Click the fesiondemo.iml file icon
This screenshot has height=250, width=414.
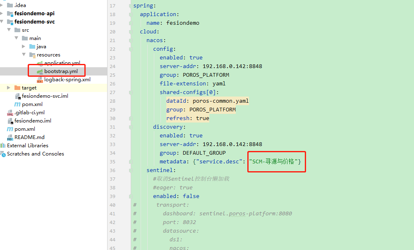(10, 121)
